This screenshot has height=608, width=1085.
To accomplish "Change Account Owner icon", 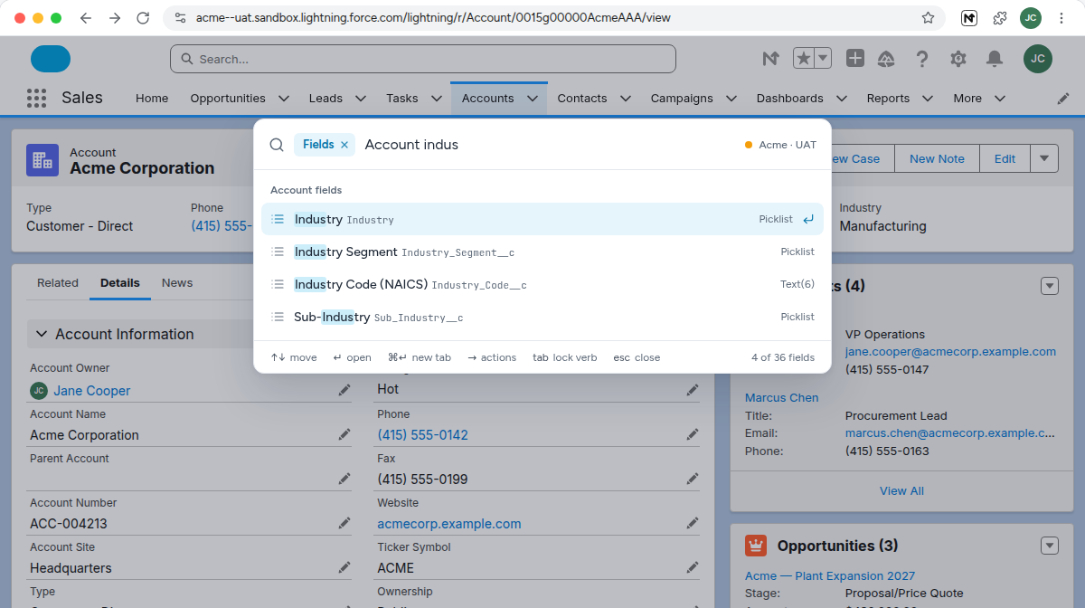I will (344, 390).
